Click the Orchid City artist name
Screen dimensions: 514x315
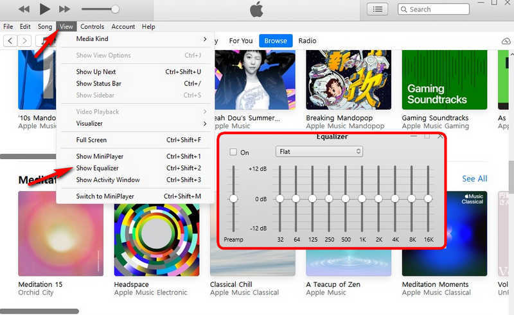point(36,293)
